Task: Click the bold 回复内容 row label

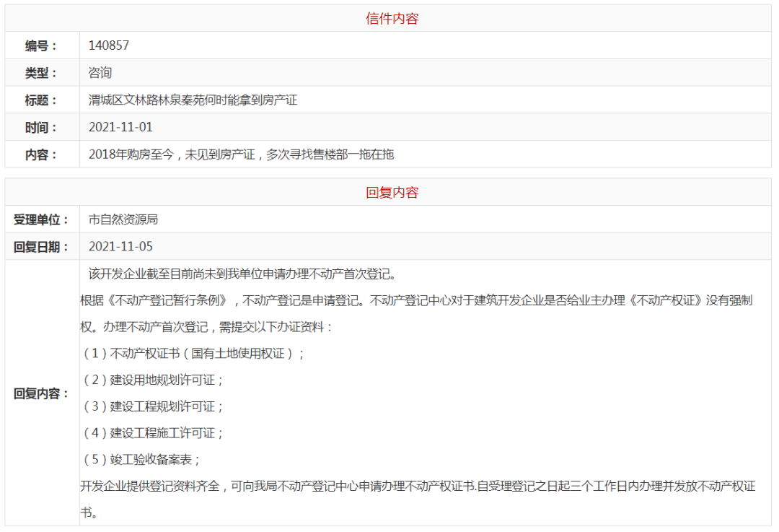Action: tap(41, 393)
